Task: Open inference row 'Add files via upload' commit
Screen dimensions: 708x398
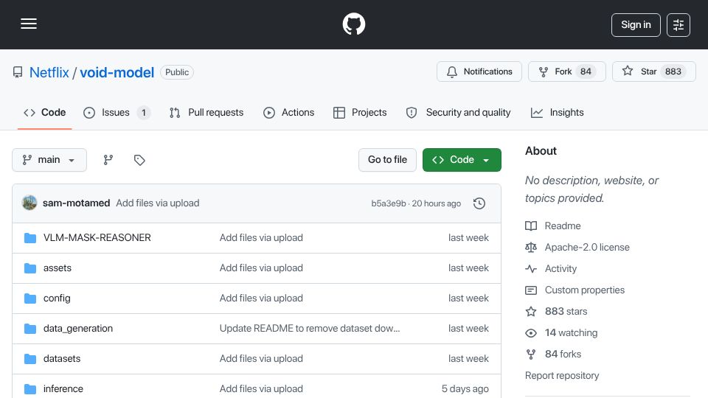Action: pyautogui.click(x=261, y=389)
